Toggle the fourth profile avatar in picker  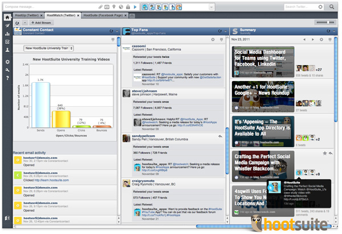point(165,7)
